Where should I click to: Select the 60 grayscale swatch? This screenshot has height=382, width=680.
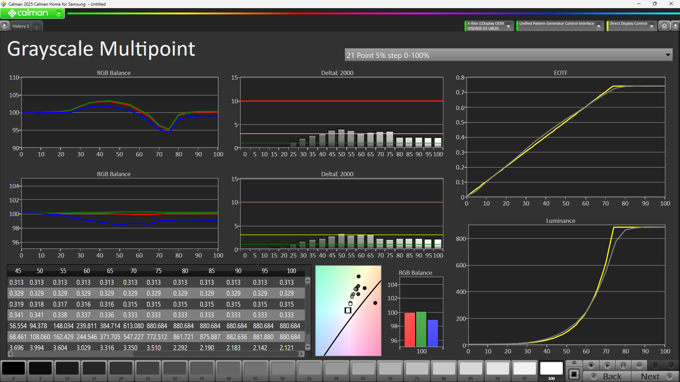pos(336,371)
